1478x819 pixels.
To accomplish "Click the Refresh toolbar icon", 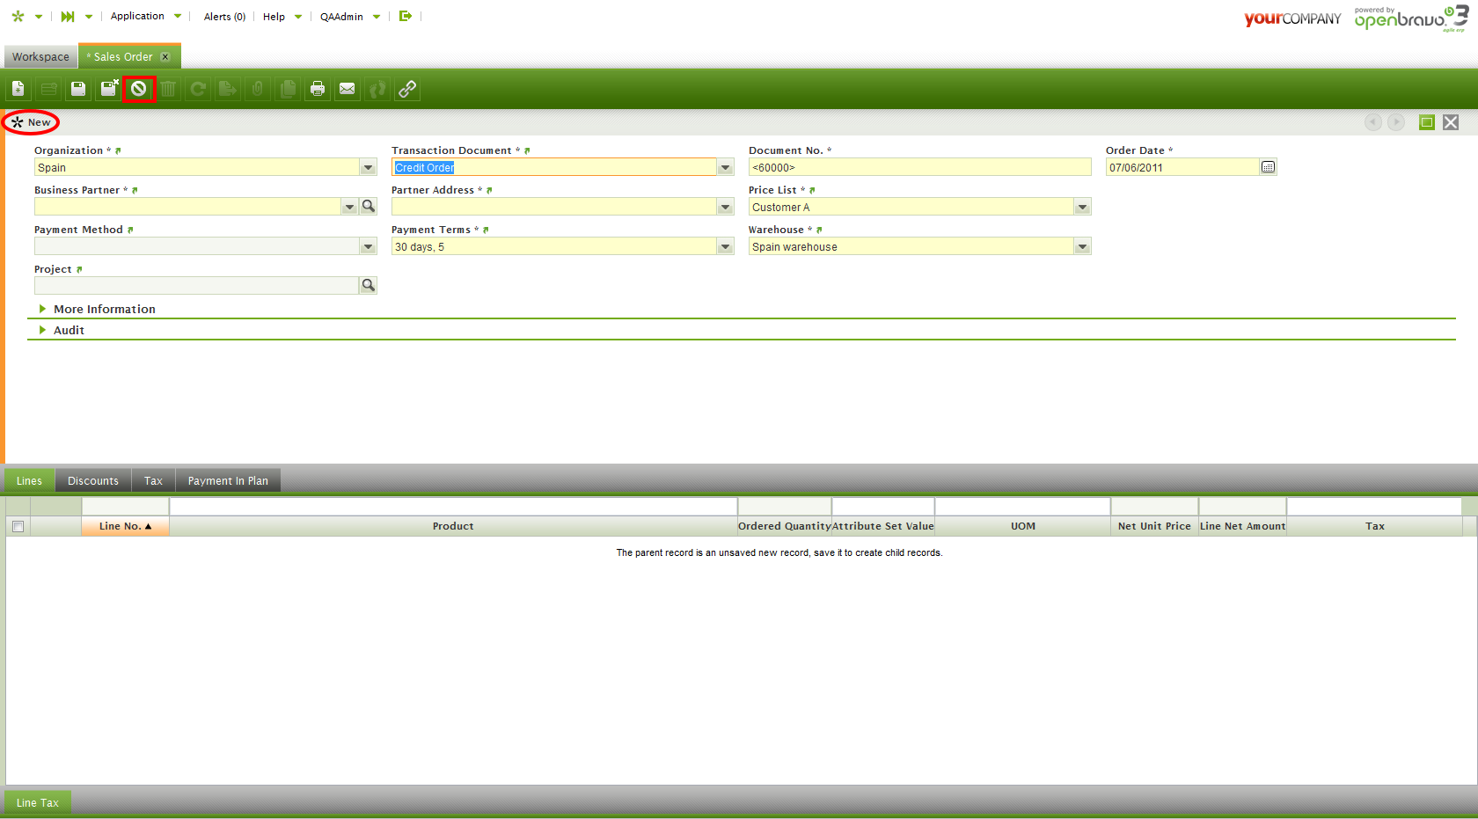I will coord(198,89).
